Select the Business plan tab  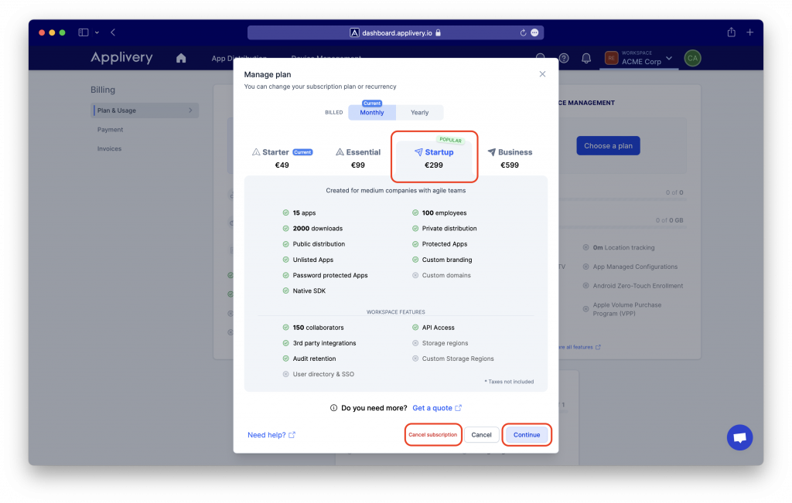(510, 158)
